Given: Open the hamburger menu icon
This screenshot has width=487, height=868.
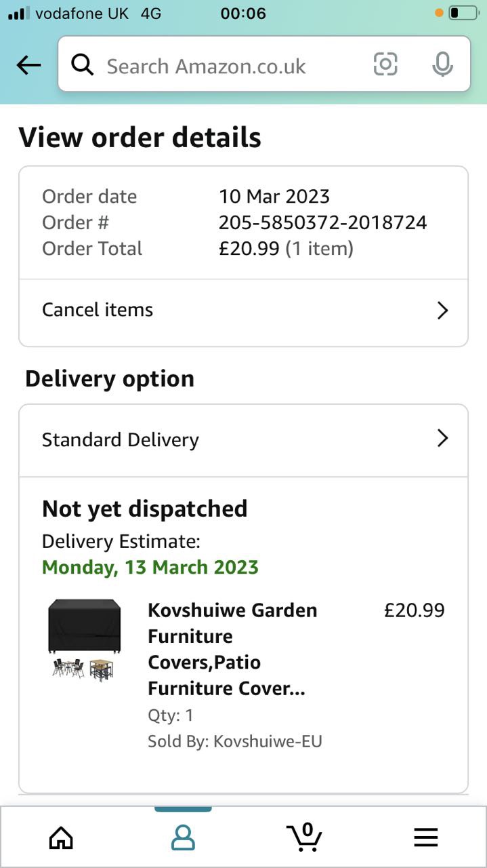Looking at the screenshot, I should [x=425, y=838].
